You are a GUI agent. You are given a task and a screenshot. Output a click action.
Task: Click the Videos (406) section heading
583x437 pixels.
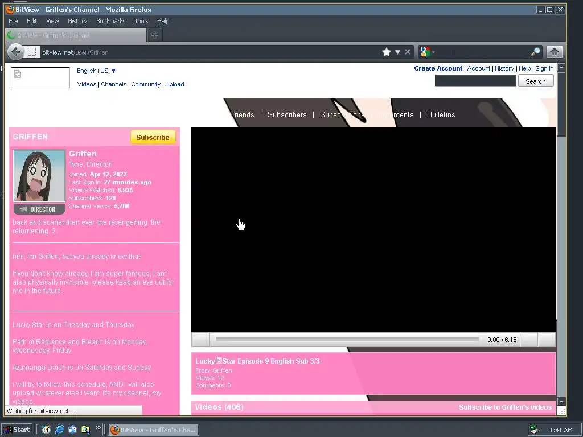click(219, 407)
